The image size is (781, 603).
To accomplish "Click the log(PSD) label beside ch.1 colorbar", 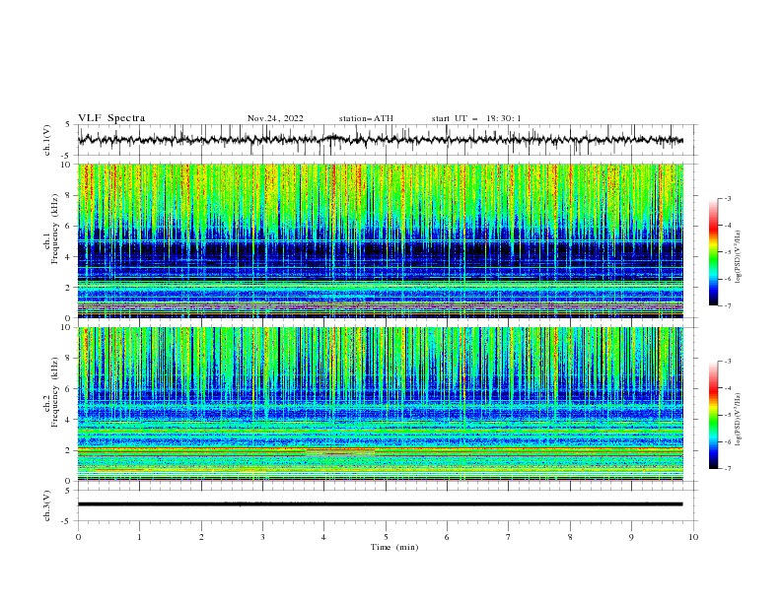I will (x=739, y=257).
